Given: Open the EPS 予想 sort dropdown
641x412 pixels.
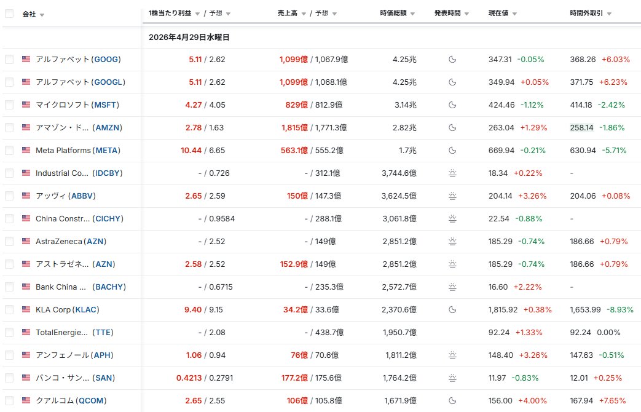Looking at the screenshot, I should click(x=228, y=14).
